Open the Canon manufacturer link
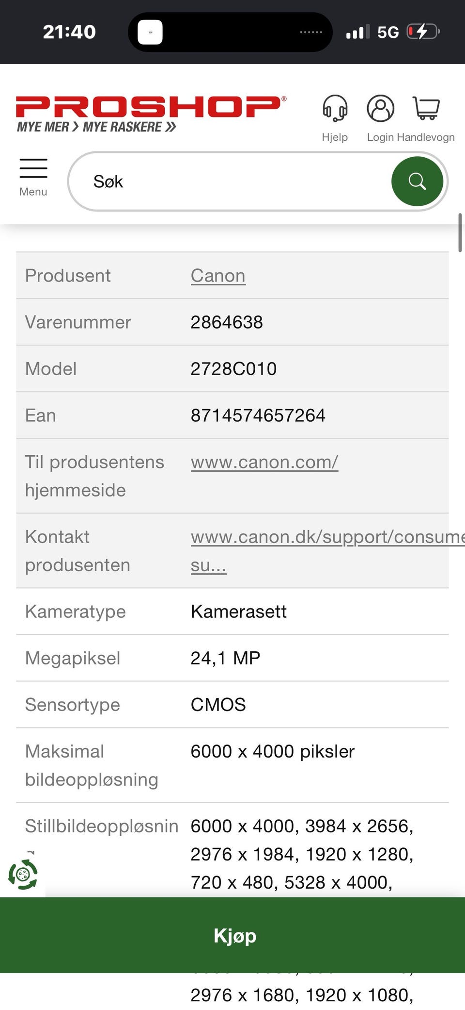Screen dimensions: 465x1010 [218, 275]
